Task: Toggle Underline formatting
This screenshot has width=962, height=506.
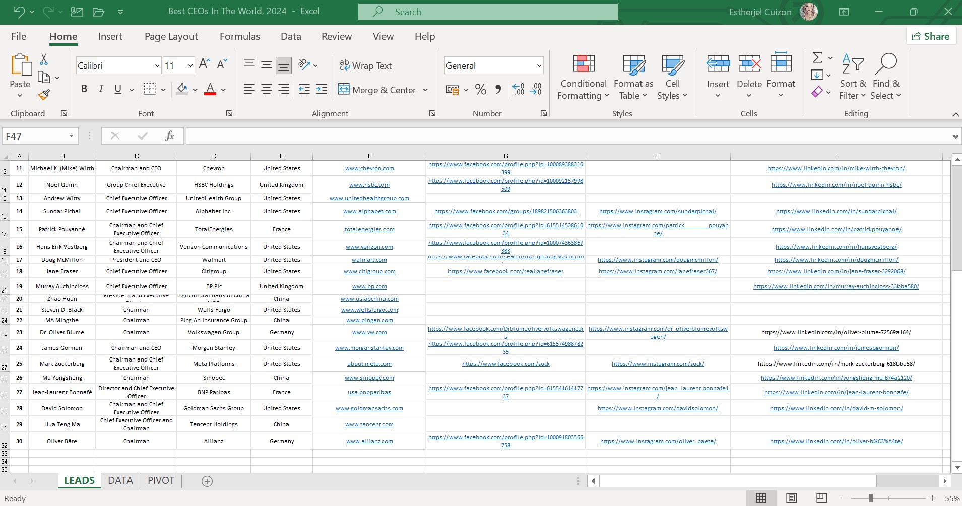Action: (118, 89)
